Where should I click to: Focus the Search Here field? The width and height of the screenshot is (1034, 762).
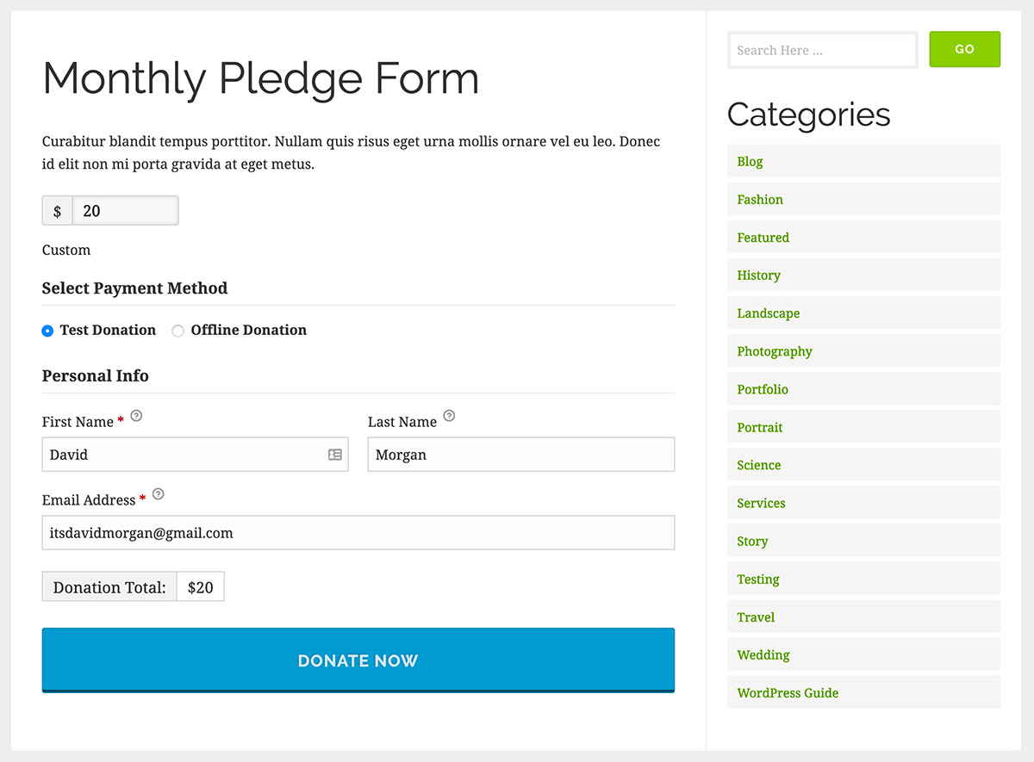pyautogui.click(x=823, y=50)
